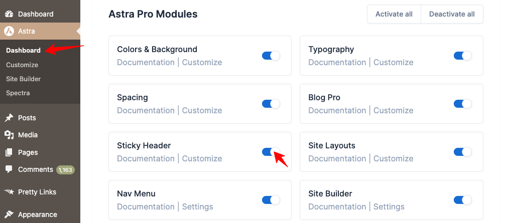Click the Sticky Header module title
This screenshot has width=508, height=223.
pos(144,146)
